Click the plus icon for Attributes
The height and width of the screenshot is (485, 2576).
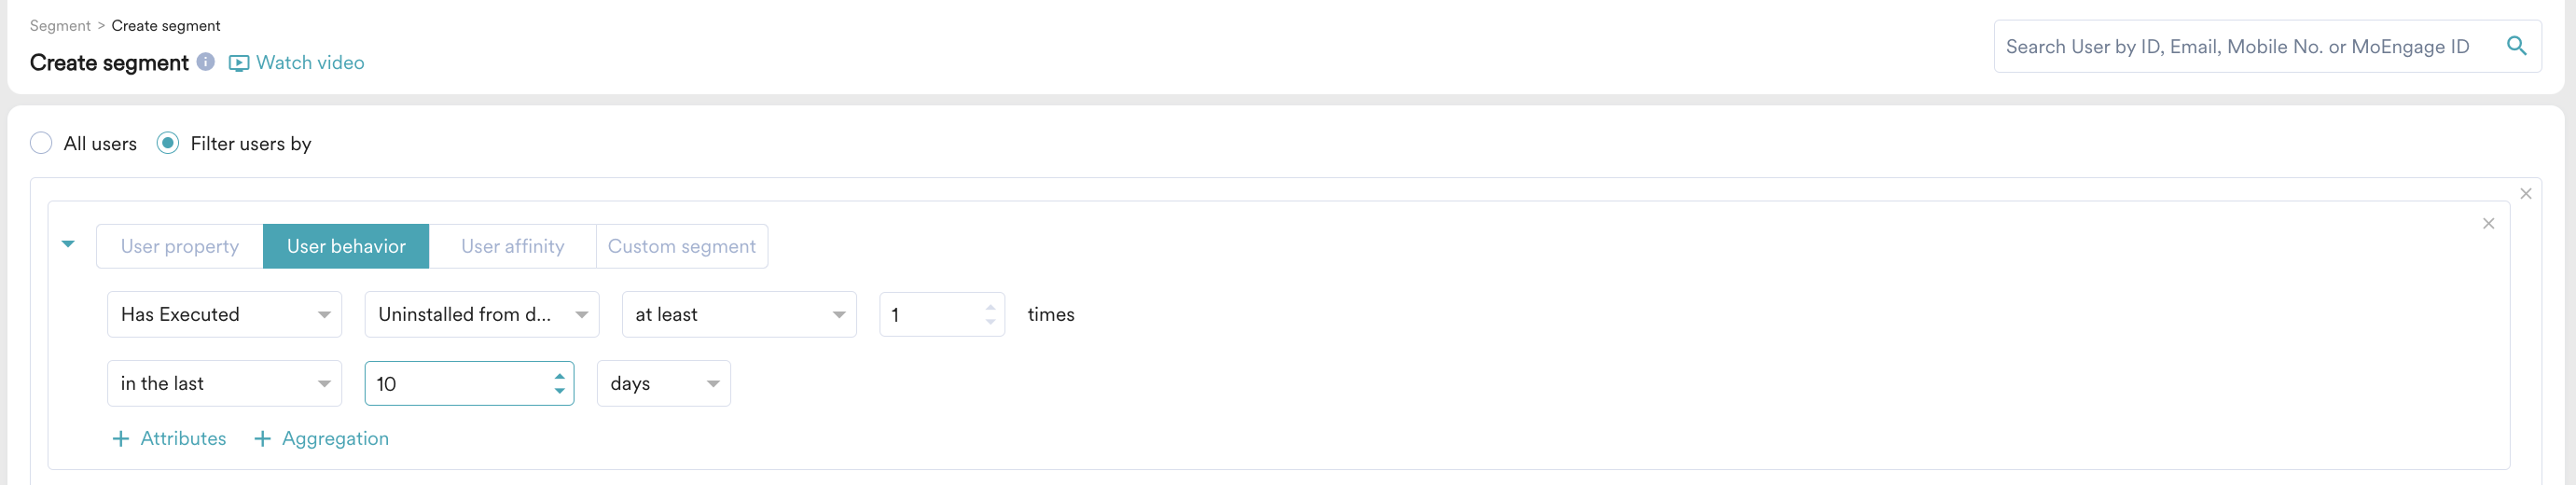(x=121, y=439)
